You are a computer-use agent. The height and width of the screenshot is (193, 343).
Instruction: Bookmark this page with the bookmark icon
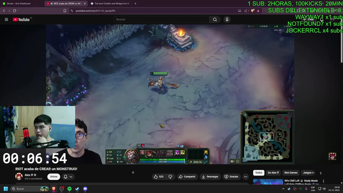coord(65,11)
